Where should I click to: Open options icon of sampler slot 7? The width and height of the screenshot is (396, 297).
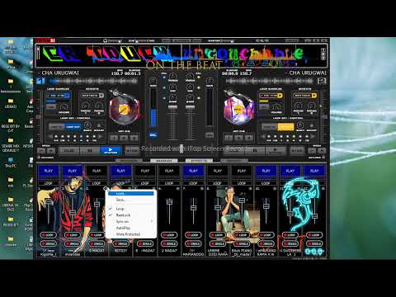(202, 189)
